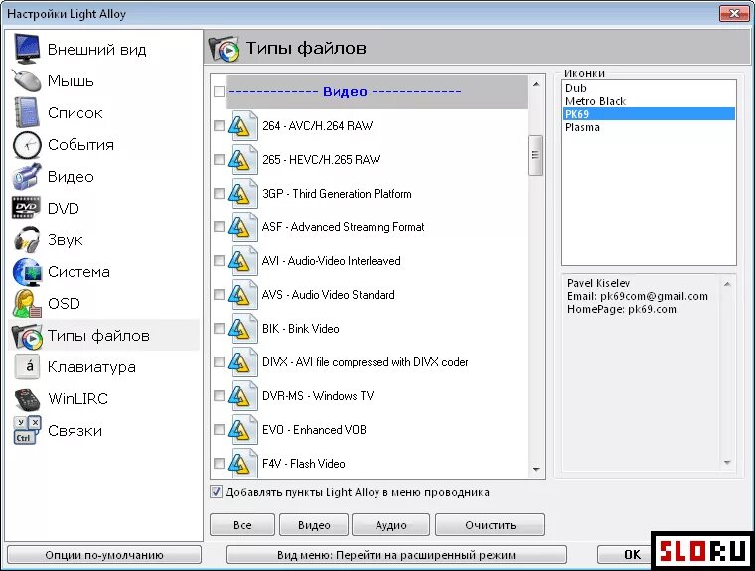Check the 264 - AVC/H.264 RAW box

coord(219,126)
